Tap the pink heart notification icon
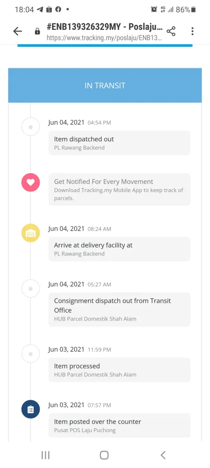Screen dimensions: 210x468 (31, 182)
